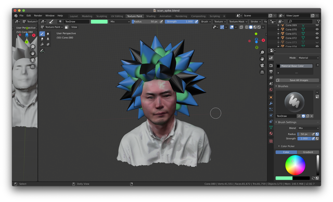Toggle radius pressure sensitivity in header
Viewport: 333px width, 202px height.
click(x=161, y=21)
